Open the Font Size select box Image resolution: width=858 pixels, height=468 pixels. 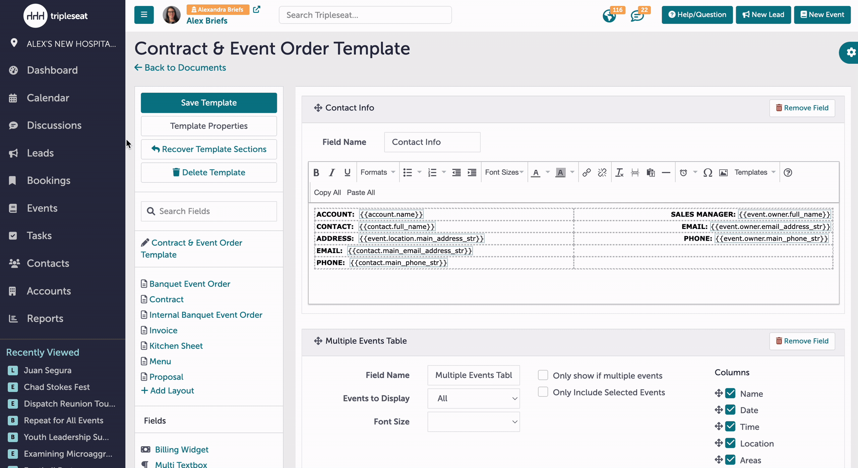tap(474, 422)
